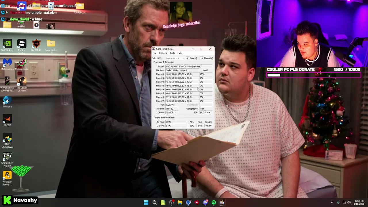Minimize the Core Temp window
368x207 pixels.
pyautogui.click(x=193, y=49)
